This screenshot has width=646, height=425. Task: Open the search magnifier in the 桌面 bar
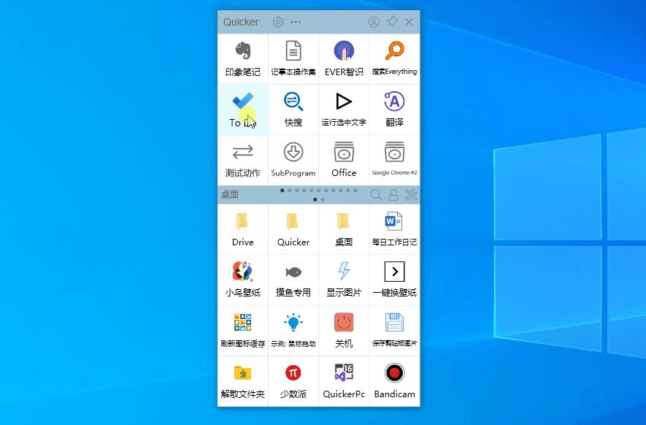pyautogui.click(x=376, y=194)
